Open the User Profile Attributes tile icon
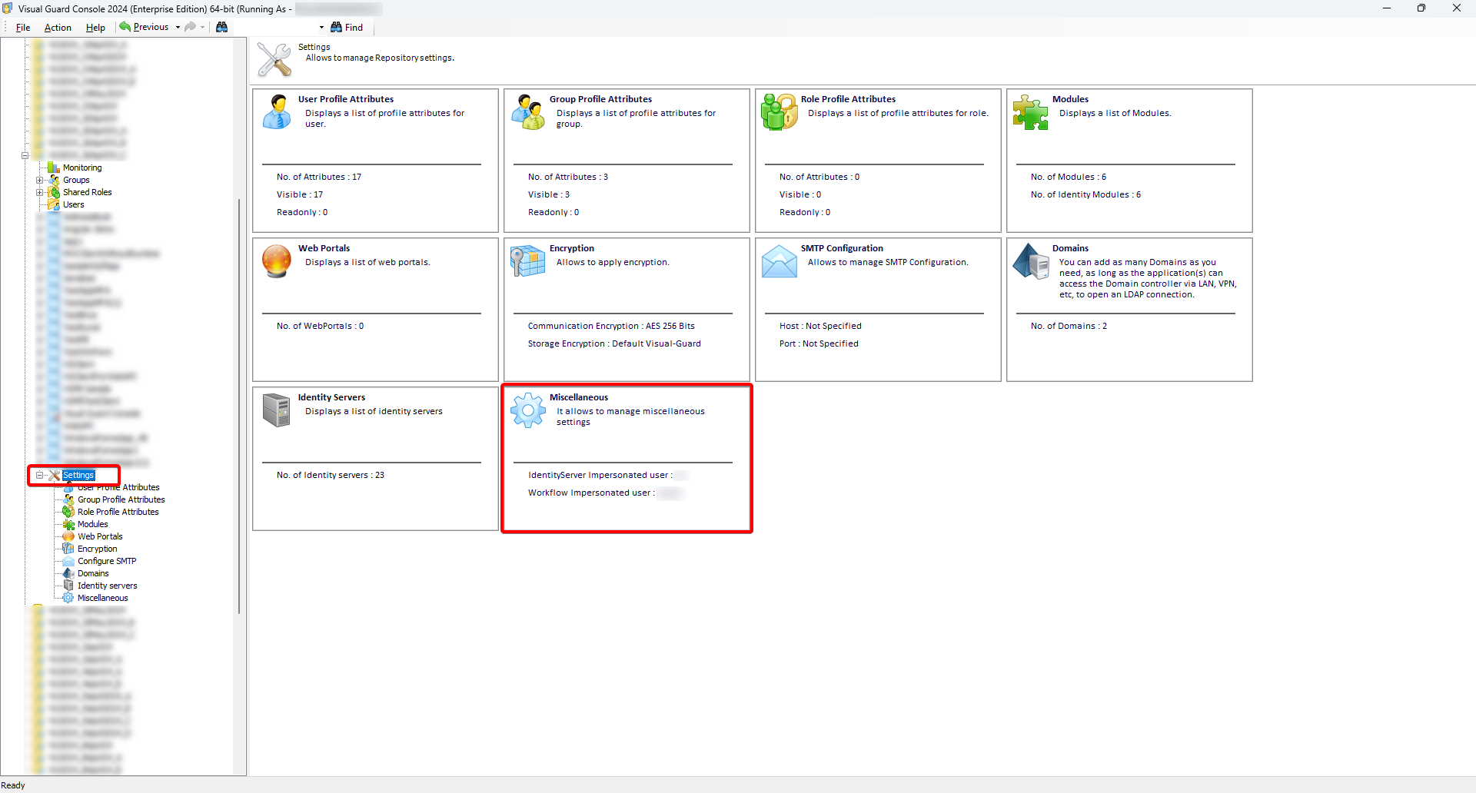The image size is (1476, 793). [x=277, y=112]
